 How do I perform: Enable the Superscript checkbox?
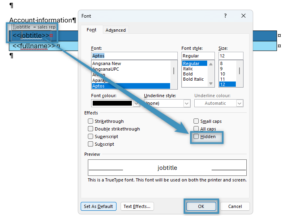pyautogui.click(x=90, y=137)
